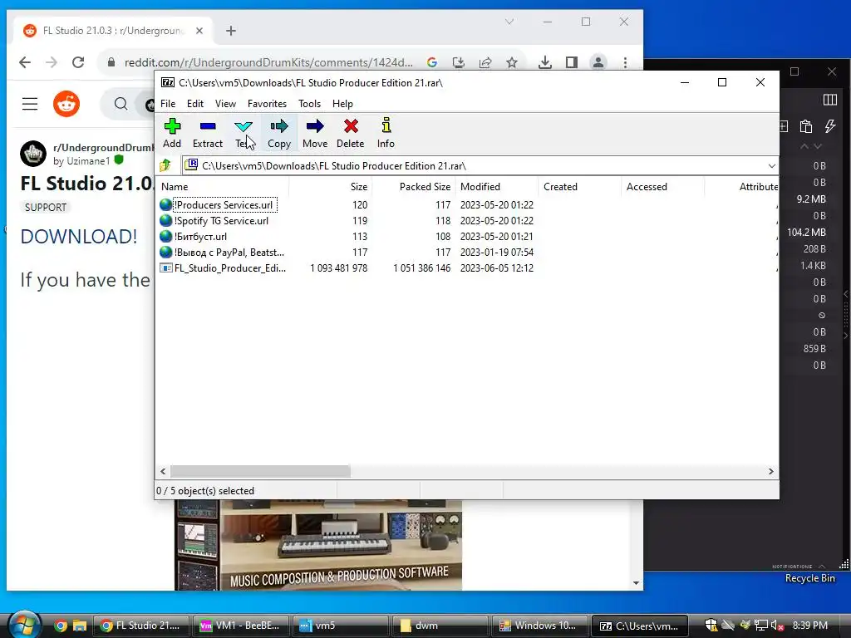Click the lightning bolt icon in dark window
Viewport: 851px width, 638px height.
click(830, 126)
